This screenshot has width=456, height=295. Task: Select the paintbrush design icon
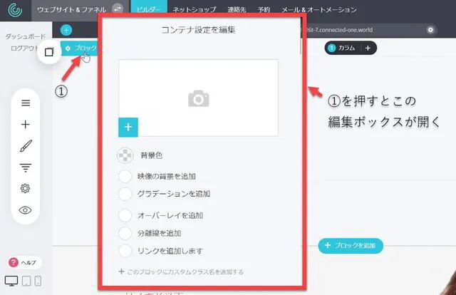26,146
